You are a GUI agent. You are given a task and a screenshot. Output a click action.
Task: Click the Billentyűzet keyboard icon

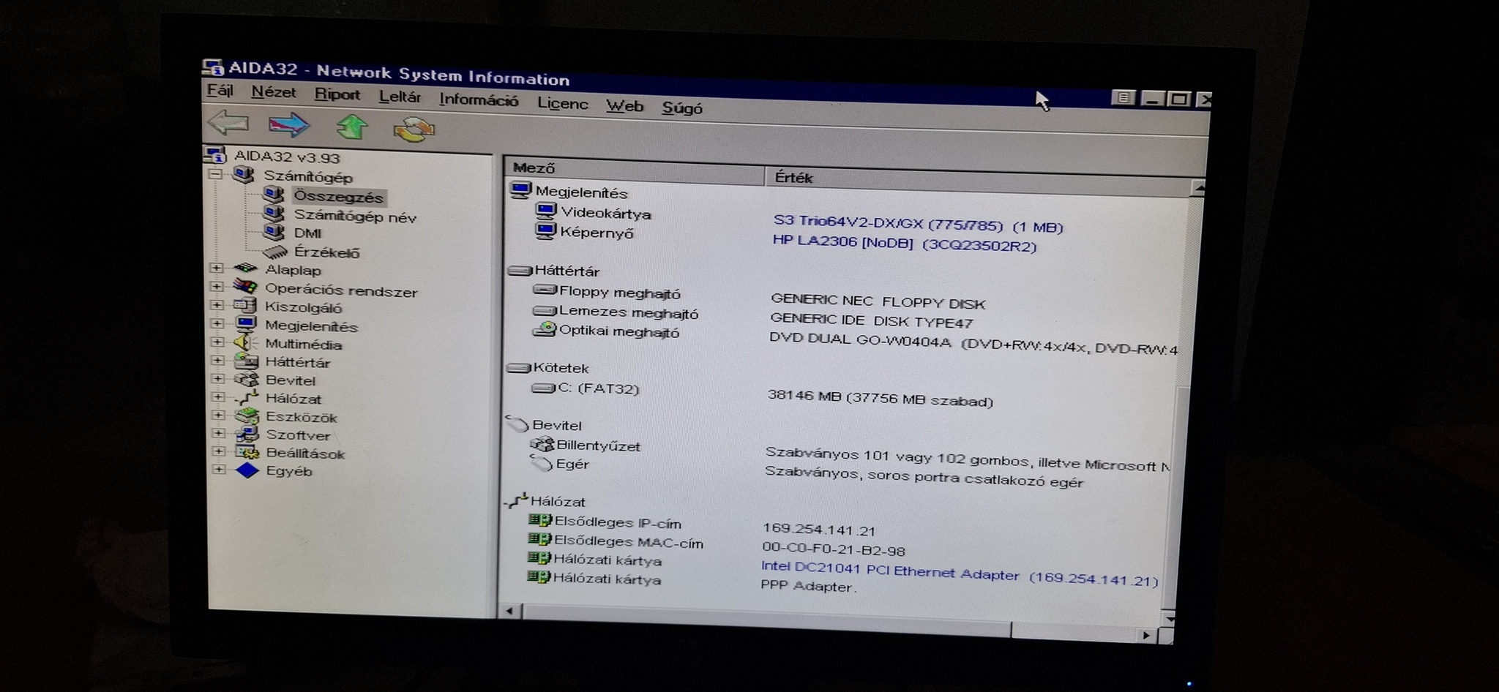[x=542, y=444]
